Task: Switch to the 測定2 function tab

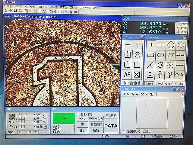Action: click(x=159, y=84)
